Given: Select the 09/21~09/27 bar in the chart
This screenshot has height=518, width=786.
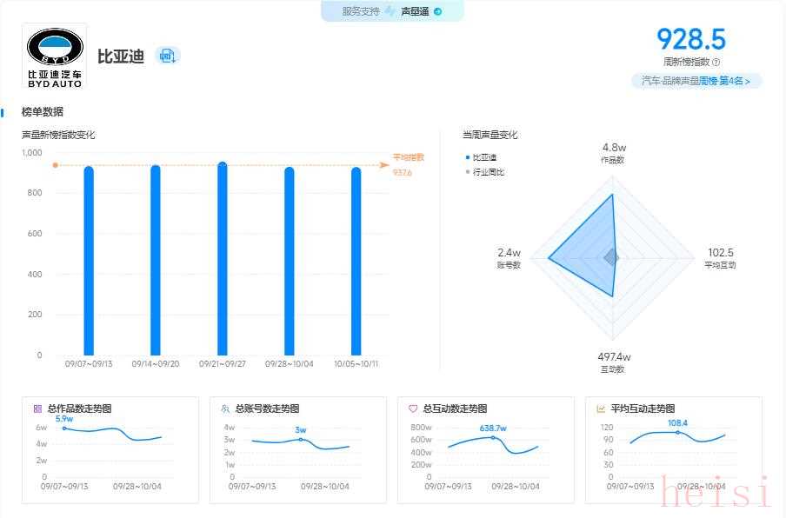Looking at the screenshot, I should (222, 261).
